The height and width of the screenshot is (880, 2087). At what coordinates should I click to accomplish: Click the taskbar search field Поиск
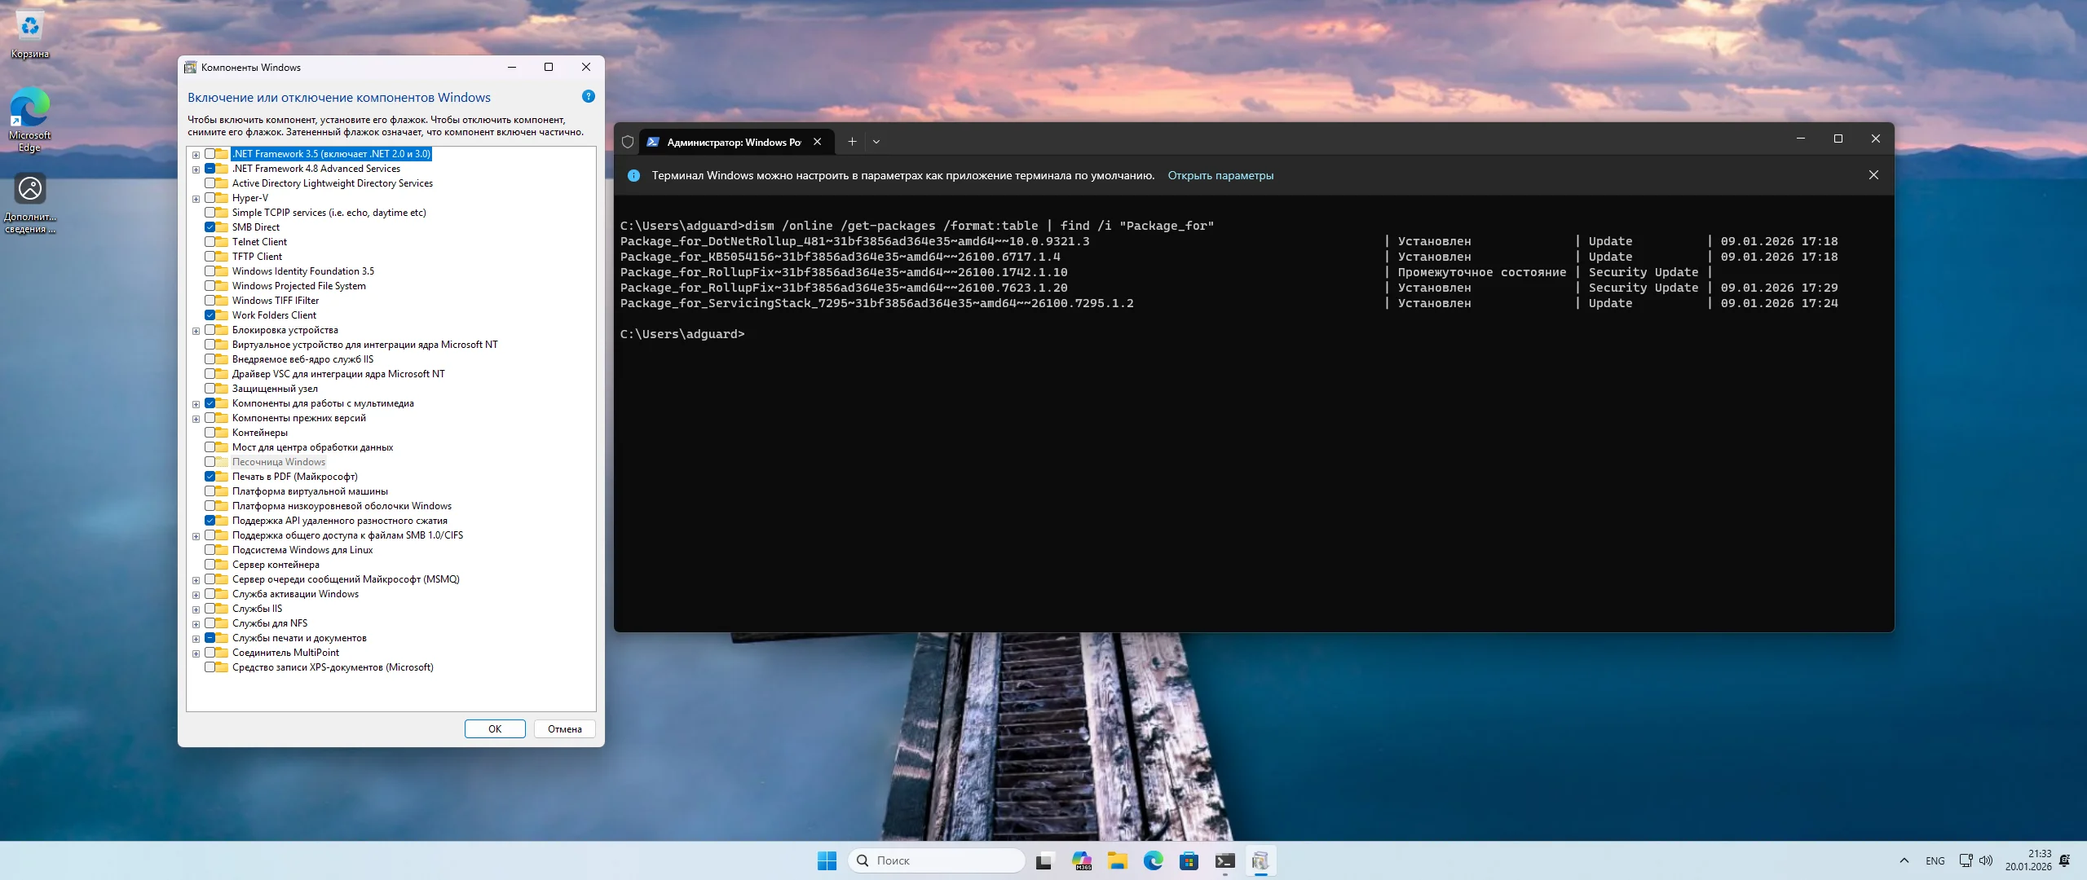click(938, 860)
